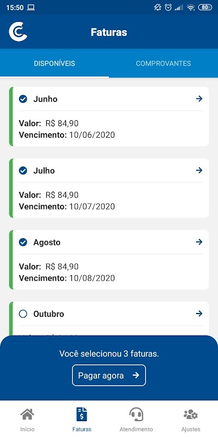Select the Faturas invoice icon in bottom bar
The height and width of the screenshot is (437, 218).
(x=82, y=415)
